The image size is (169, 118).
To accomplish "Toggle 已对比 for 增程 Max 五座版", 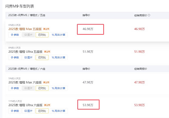I will coord(42,35).
